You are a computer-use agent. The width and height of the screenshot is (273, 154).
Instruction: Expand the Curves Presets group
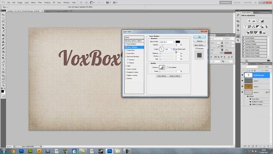click(244, 41)
